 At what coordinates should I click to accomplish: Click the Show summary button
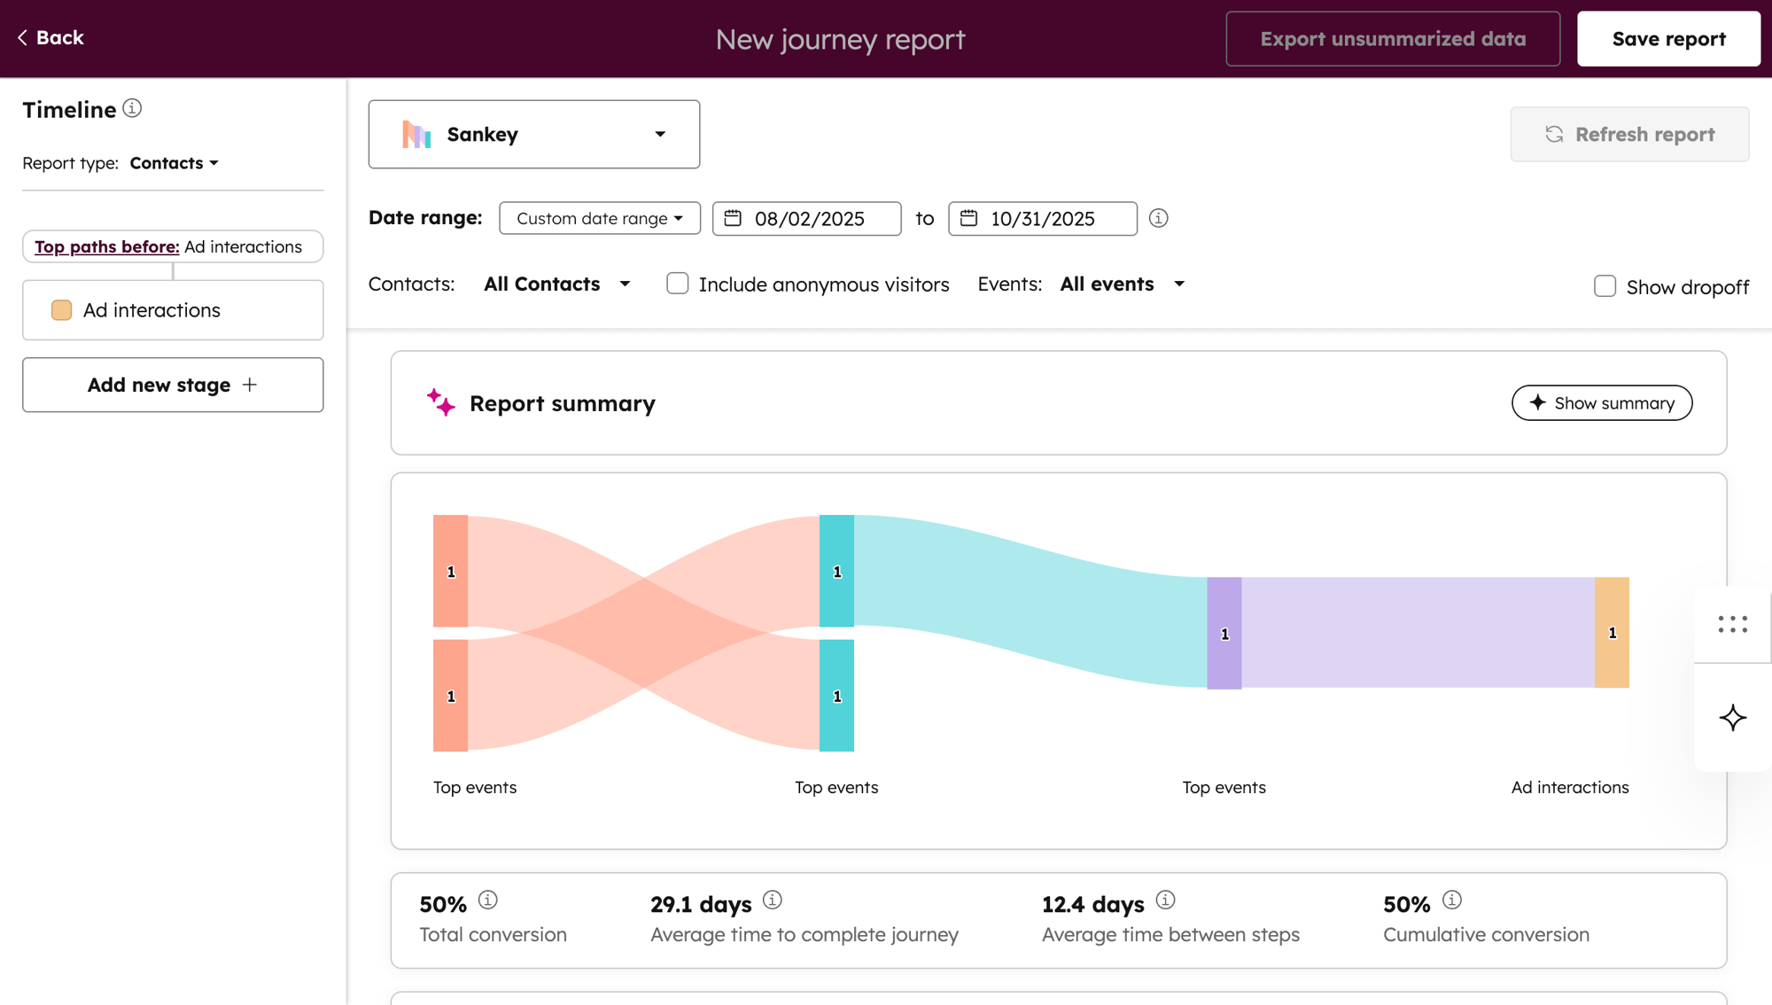(x=1601, y=402)
